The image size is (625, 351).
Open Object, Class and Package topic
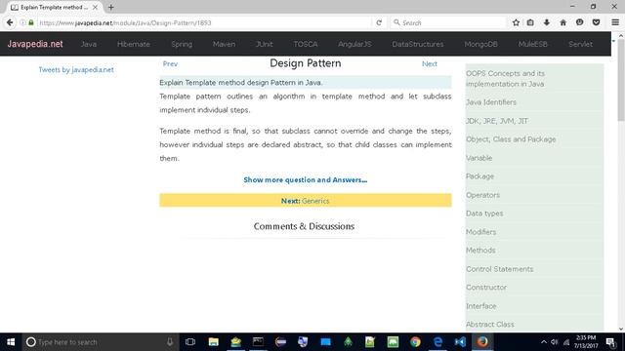(x=511, y=139)
